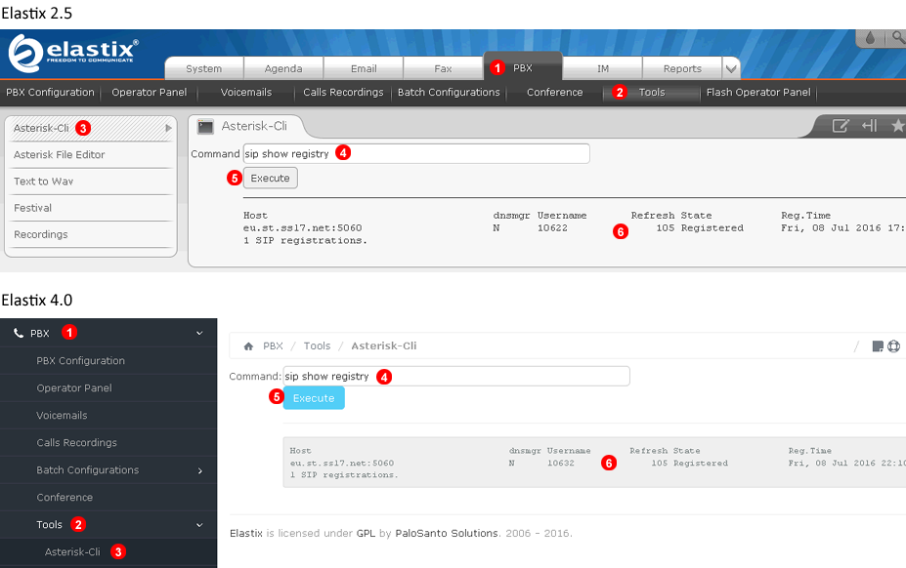
Task: Click Asterisk-Cli in the breadcrumb
Action: (x=384, y=346)
